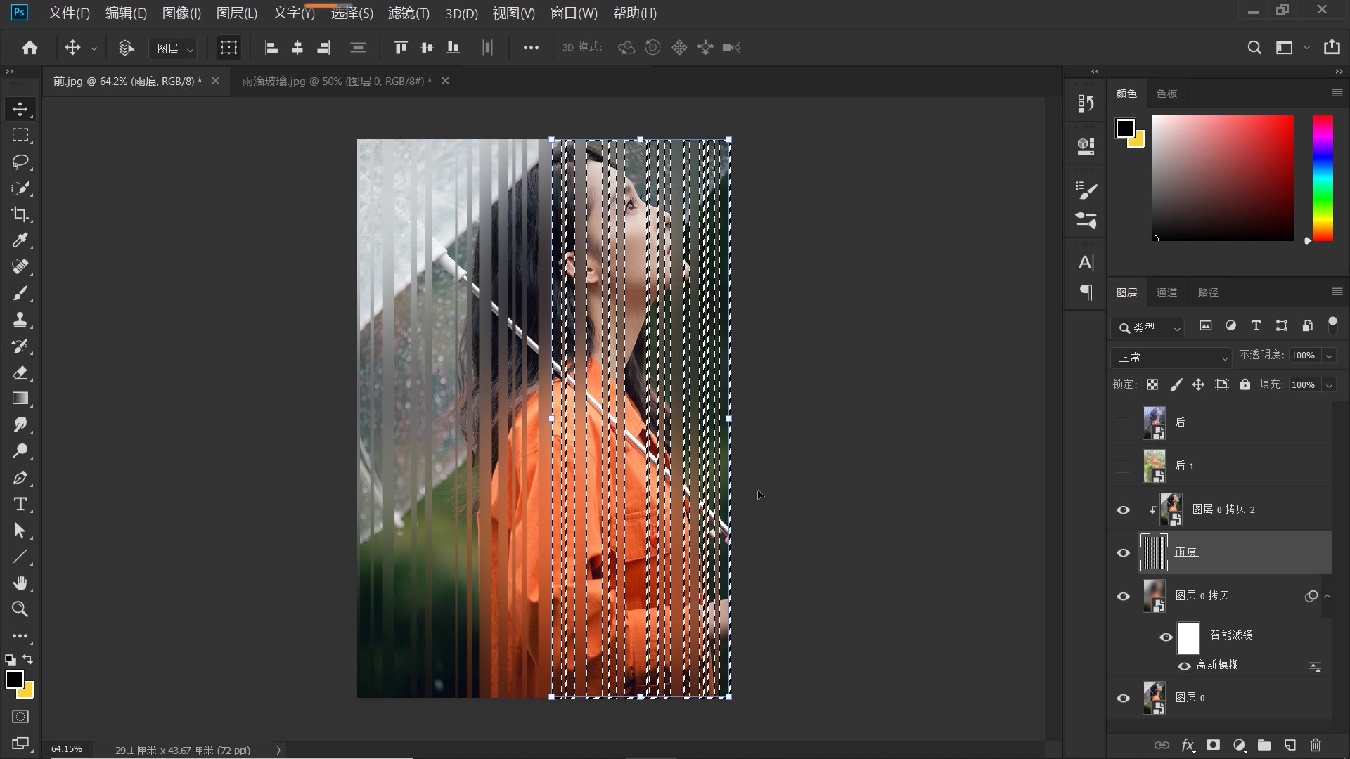This screenshot has height=759, width=1350.
Task: Click the Share export icon
Action: [1332, 47]
